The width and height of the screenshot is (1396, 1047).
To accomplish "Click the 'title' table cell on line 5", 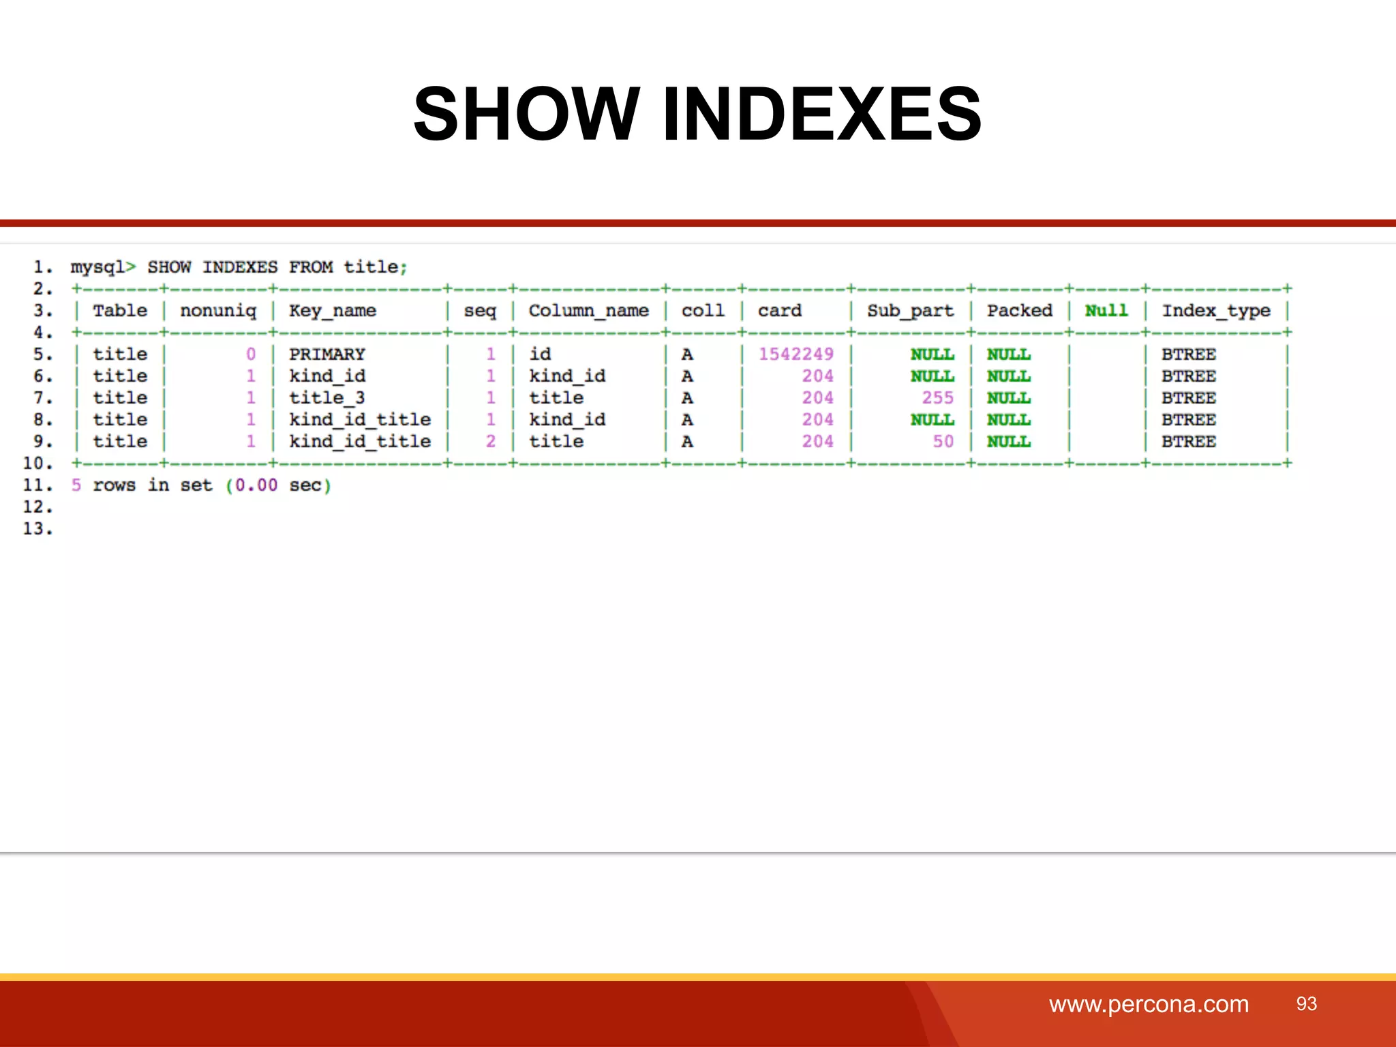I will click(120, 354).
